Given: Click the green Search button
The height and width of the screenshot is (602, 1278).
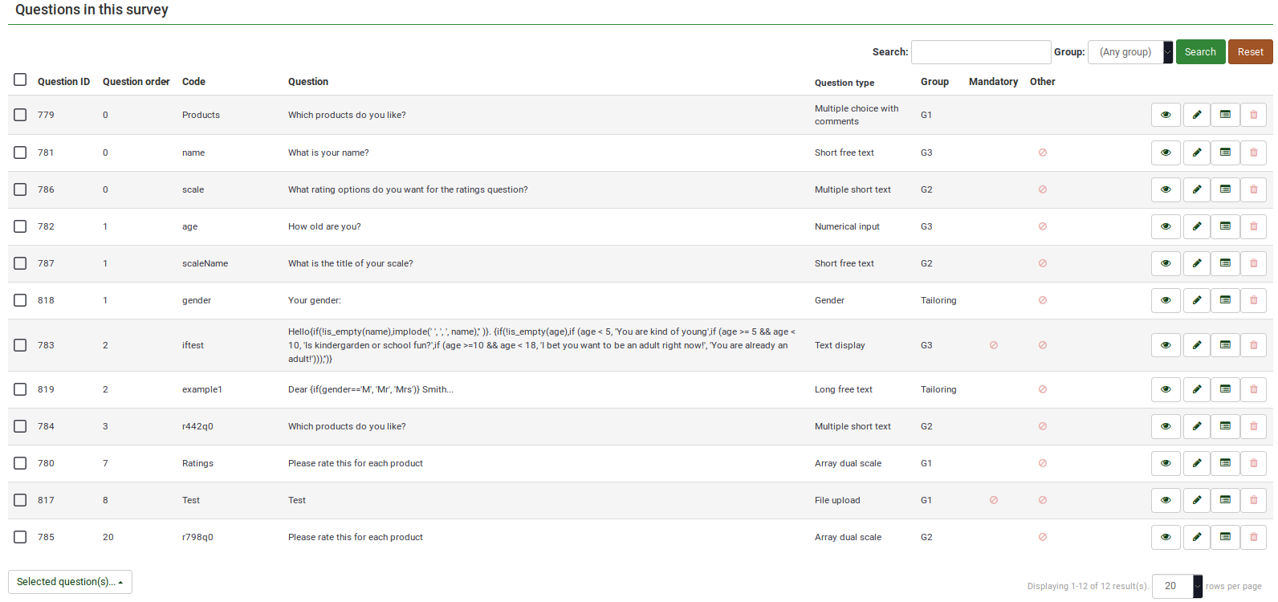Looking at the screenshot, I should point(1200,52).
